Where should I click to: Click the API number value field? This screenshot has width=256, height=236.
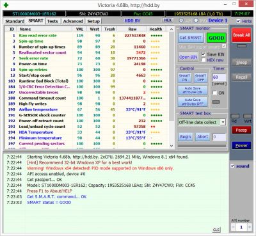click(x=241, y=227)
